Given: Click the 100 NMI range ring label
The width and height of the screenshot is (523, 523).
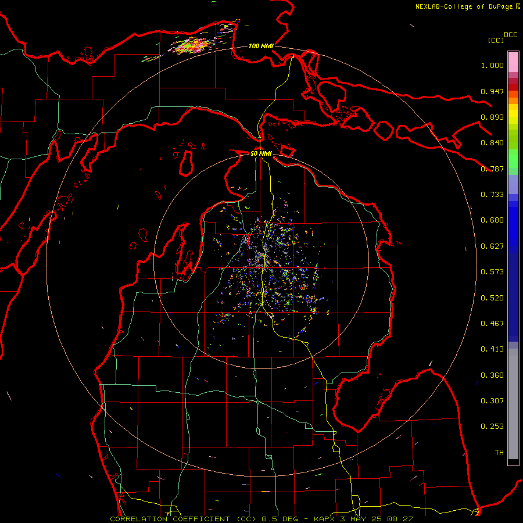Looking at the screenshot, I should [261, 46].
